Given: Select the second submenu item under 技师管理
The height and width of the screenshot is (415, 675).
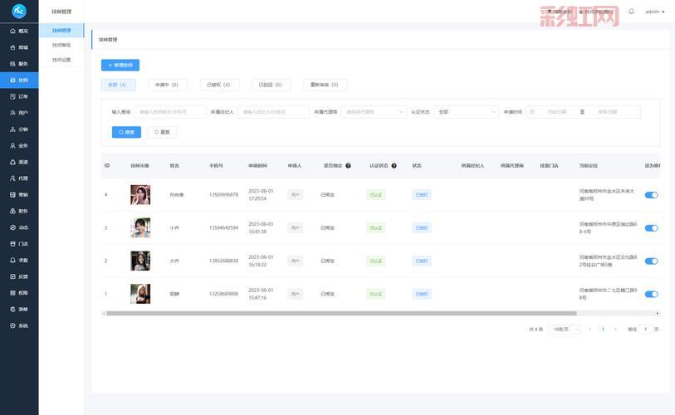Looking at the screenshot, I should 61,45.
